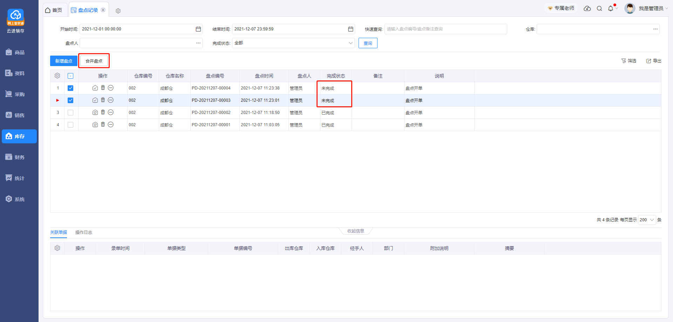Image resolution: width=673 pixels, height=322 pixels.
Task: Focus the 结束时间 date field
Action: [293, 29]
